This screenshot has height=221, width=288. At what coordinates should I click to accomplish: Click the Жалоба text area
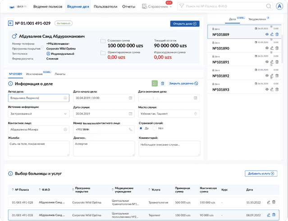(x=39, y=148)
